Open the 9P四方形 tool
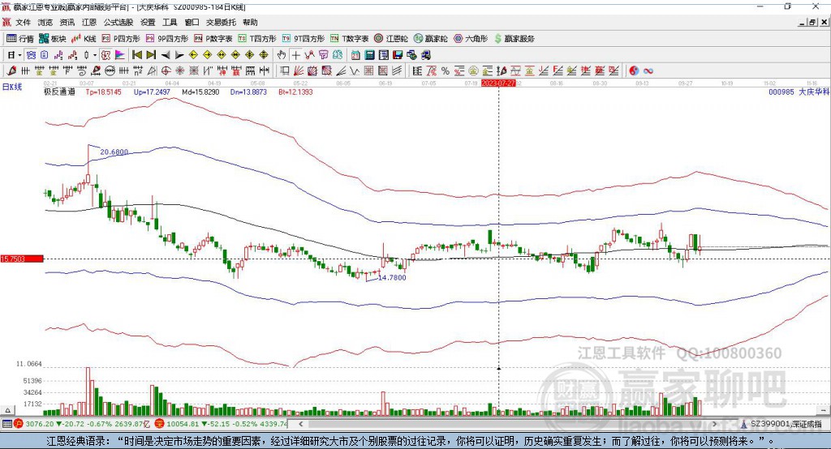This screenshot has width=831, height=449. (167, 39)
